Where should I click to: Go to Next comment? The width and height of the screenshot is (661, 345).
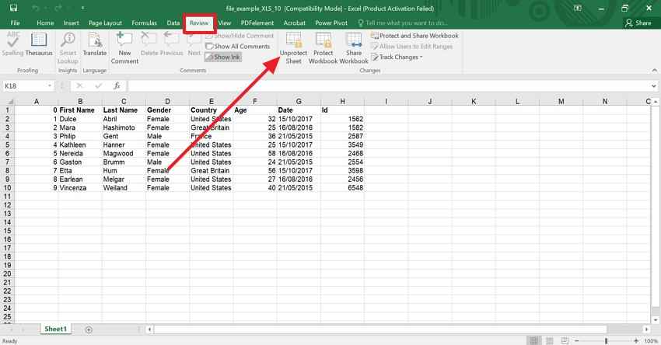(194, 44)
